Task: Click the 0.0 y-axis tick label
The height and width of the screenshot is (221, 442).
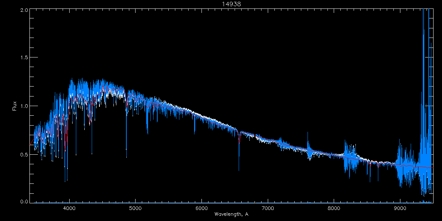Action: (23, 201)
